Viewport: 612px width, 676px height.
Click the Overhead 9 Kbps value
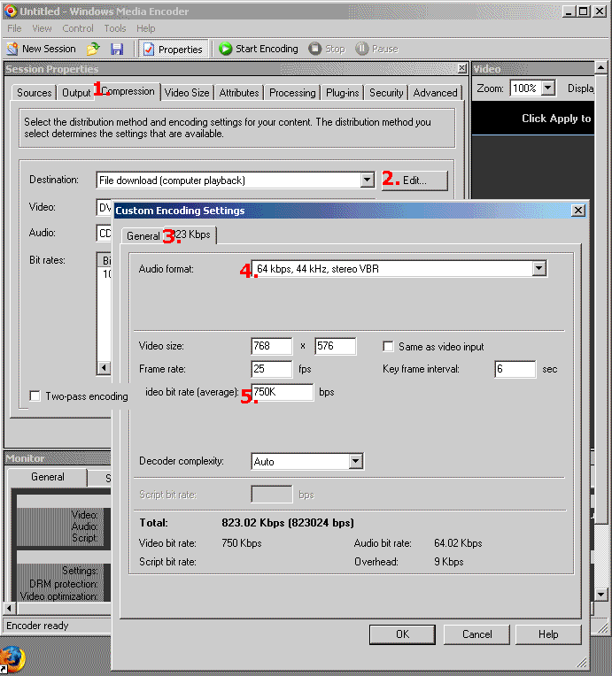[448, 561]
